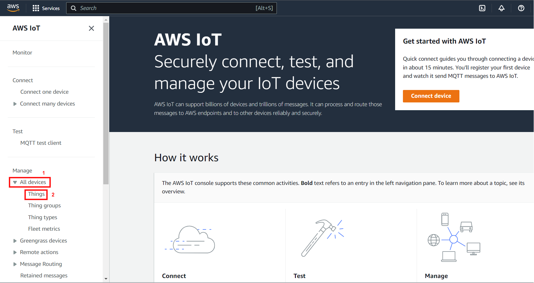Open the notifications bell
Image resolution: width=534 pixels, height=283 pixels.
point(501,8)
